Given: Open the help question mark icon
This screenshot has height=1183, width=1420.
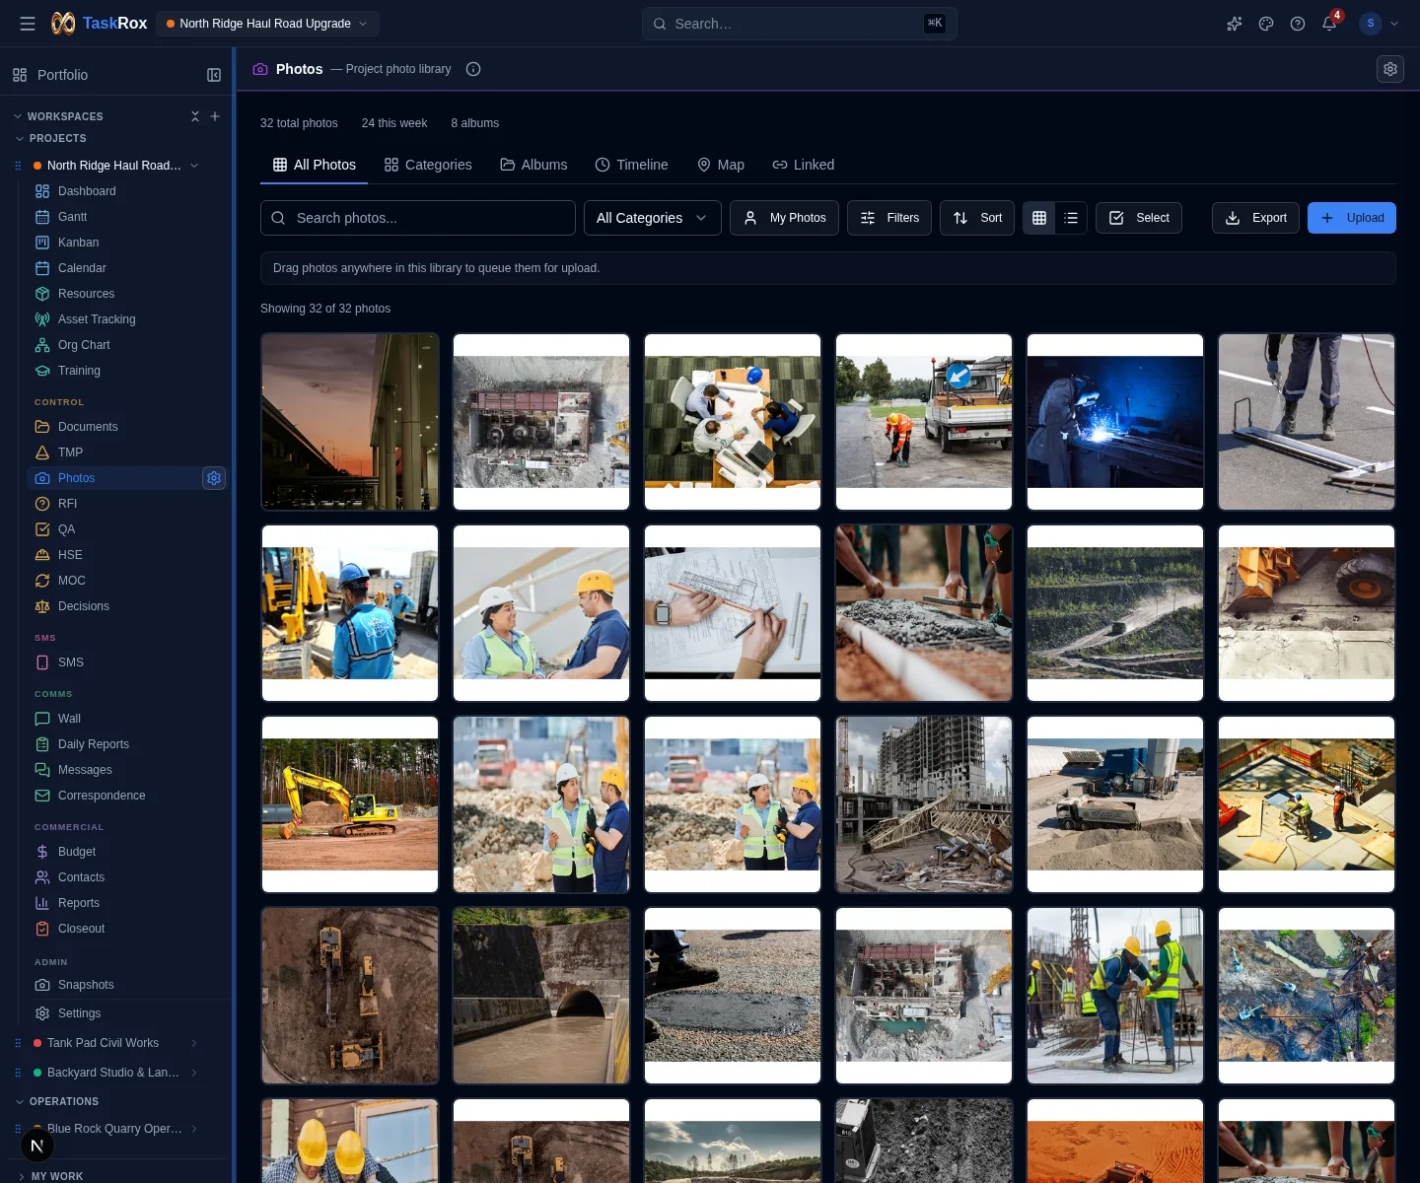Looking at the screenshot, I should (x=1298, y=24).
